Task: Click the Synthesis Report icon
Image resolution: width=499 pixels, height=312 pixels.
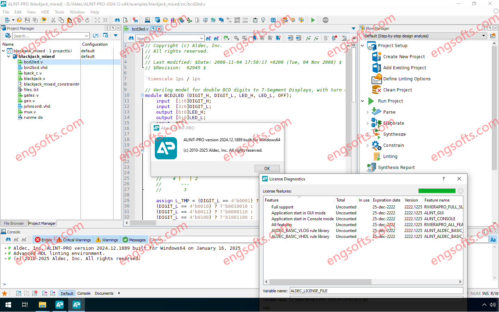Action: 372,167
